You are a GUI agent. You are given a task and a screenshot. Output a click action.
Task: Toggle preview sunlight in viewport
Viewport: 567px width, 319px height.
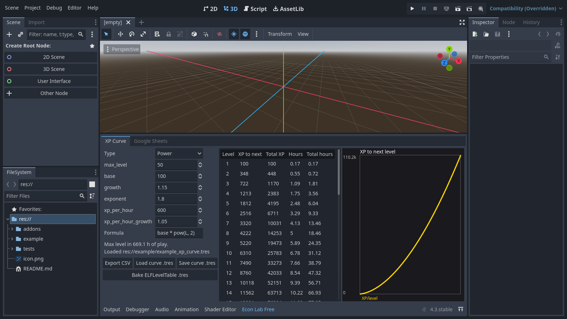click(234, 34)
